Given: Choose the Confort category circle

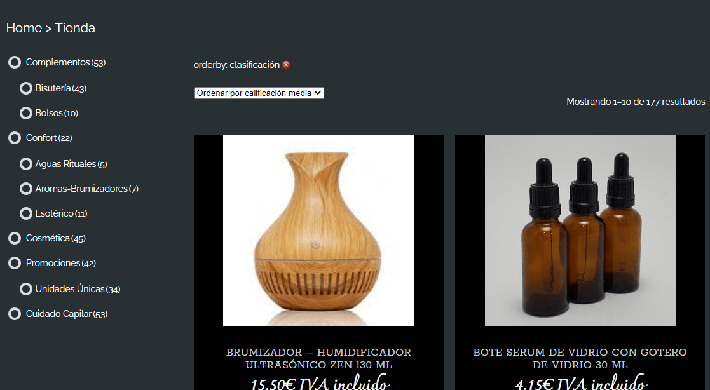Looking at the screenshot, I should point(15,138).
